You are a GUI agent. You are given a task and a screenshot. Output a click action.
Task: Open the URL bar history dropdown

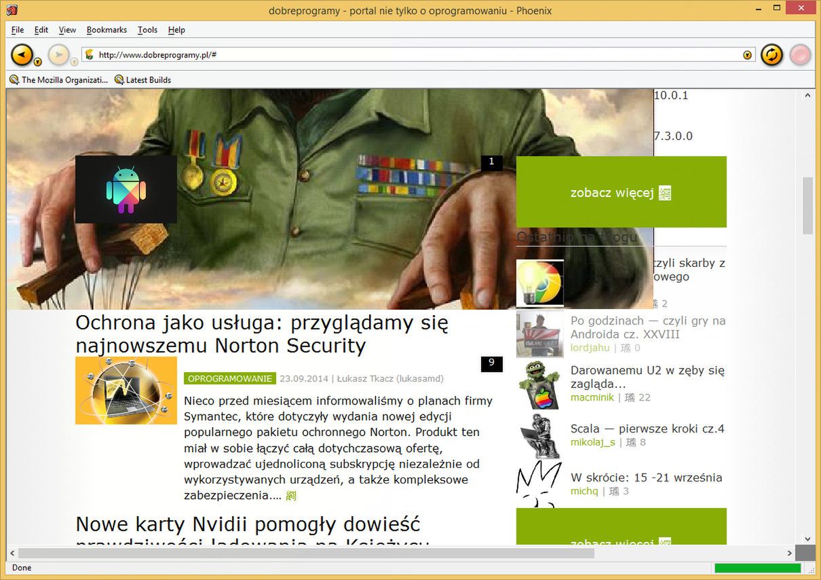point(747,55)
